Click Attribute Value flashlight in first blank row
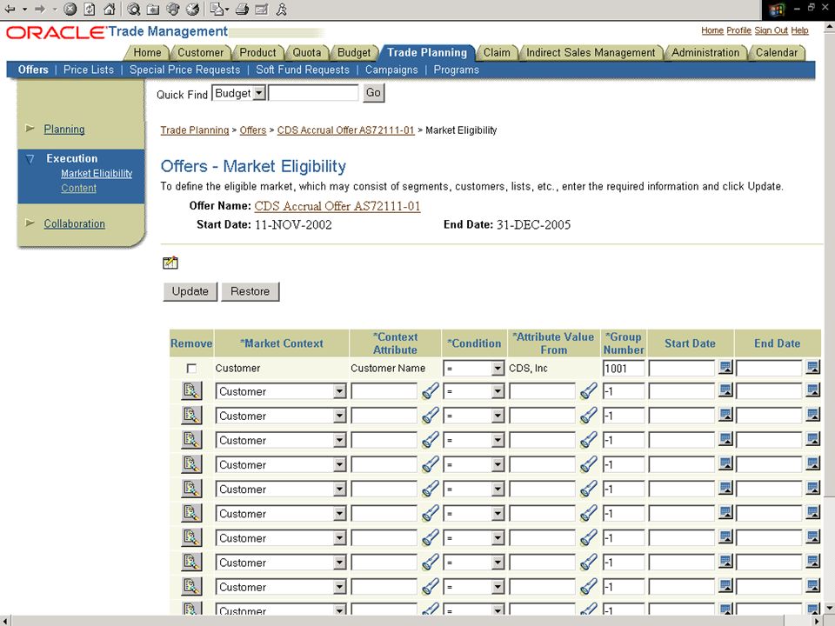This screenshot has width=835, height=626. pos(589,391)
